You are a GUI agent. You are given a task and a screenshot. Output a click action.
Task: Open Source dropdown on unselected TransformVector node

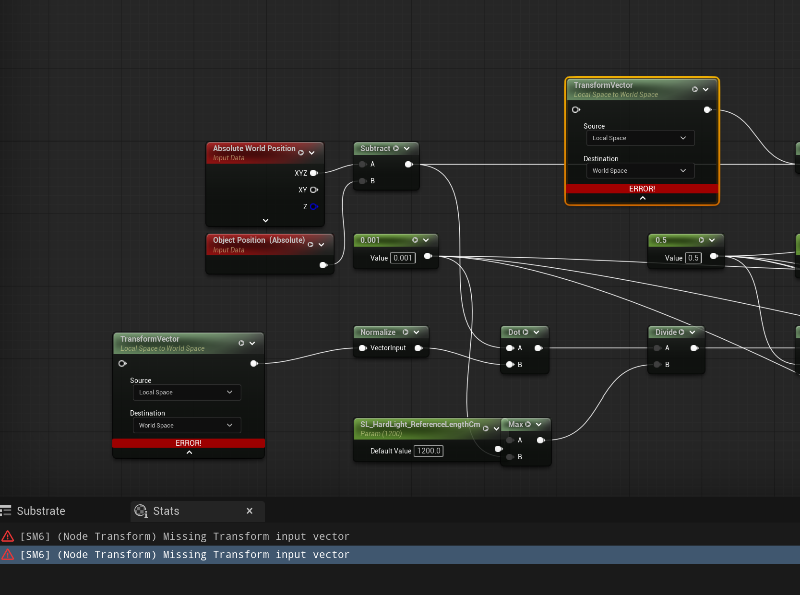[187, 393]
